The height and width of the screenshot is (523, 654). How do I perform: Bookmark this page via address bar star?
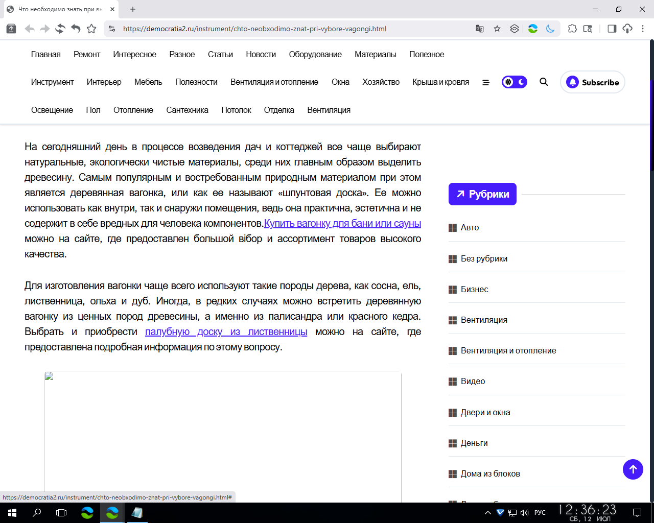pos(497,29)
